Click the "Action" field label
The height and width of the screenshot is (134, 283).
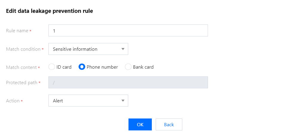pyautogui.click(x=13, y=101)
